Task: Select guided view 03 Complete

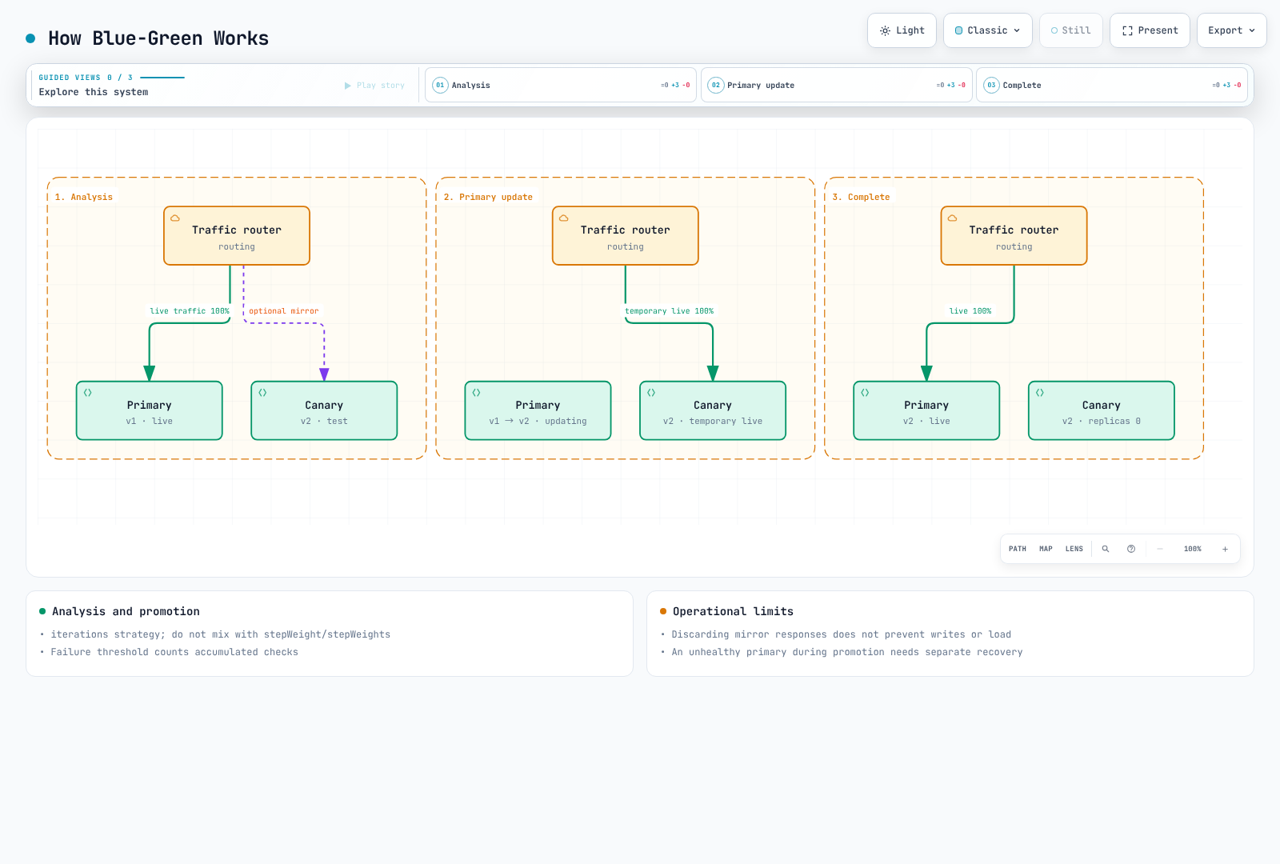Action: 1112,85
